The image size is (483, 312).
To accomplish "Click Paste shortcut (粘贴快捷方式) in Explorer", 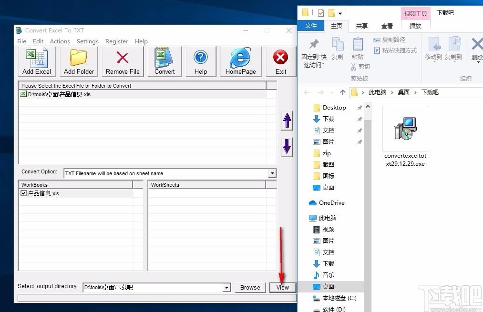I will click(x=395, y=50).
